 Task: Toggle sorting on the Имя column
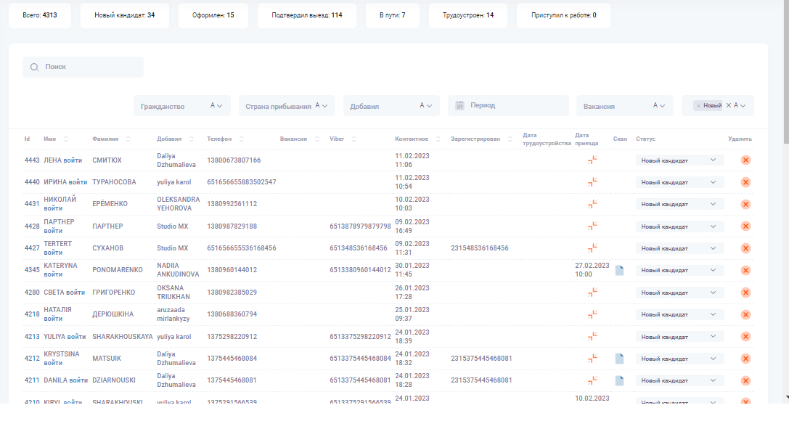coord(66,138)
